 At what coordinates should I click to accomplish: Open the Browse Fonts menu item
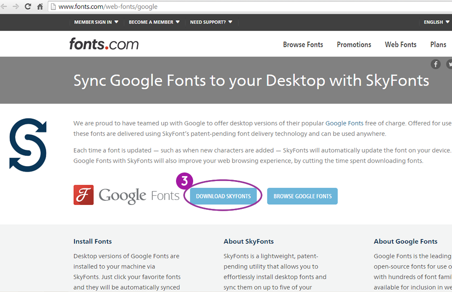point(303,44)
